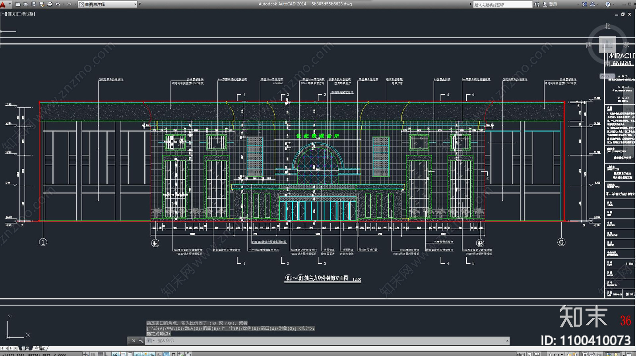Save the drawing with the floppy icon

coord(33,4)
